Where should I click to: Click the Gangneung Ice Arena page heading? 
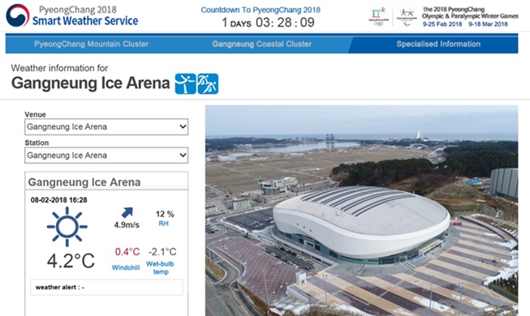point(91,83)
